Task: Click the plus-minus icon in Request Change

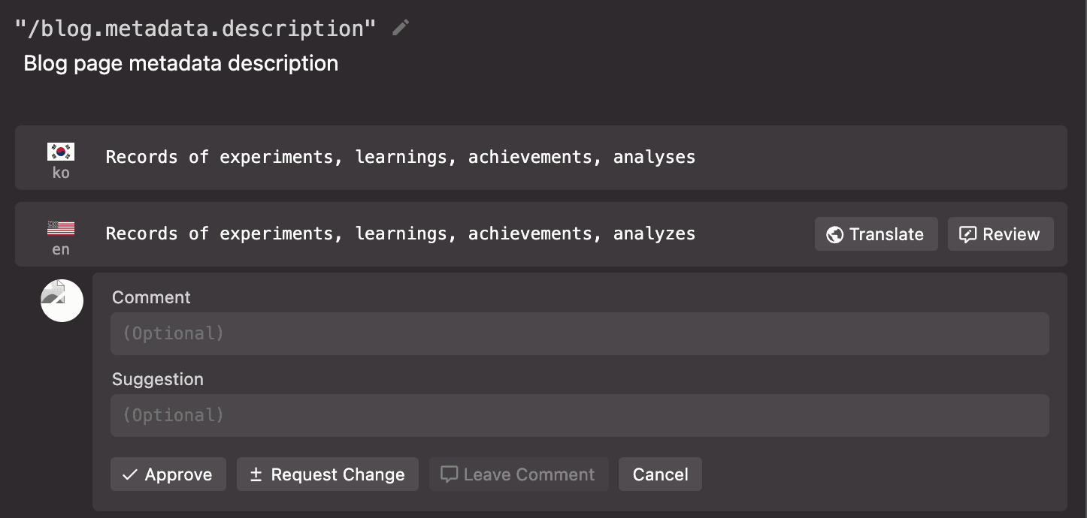Action: pyautogui.click(x=254, y=474)
